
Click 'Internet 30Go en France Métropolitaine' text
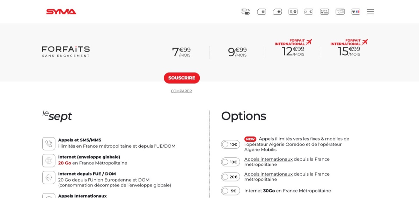click(288, 191)
